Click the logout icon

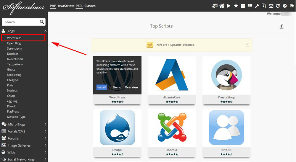292,6
